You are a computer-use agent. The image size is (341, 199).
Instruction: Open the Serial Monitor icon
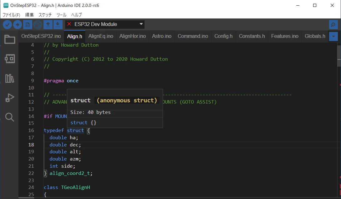(x=333, y=25)
